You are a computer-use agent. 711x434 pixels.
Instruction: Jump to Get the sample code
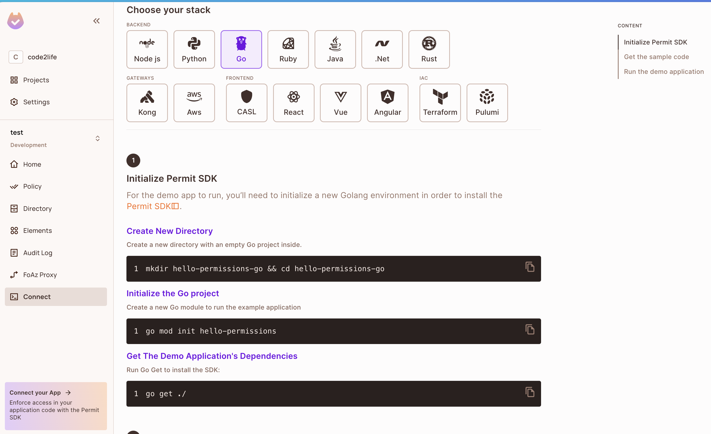pos(656,57)
